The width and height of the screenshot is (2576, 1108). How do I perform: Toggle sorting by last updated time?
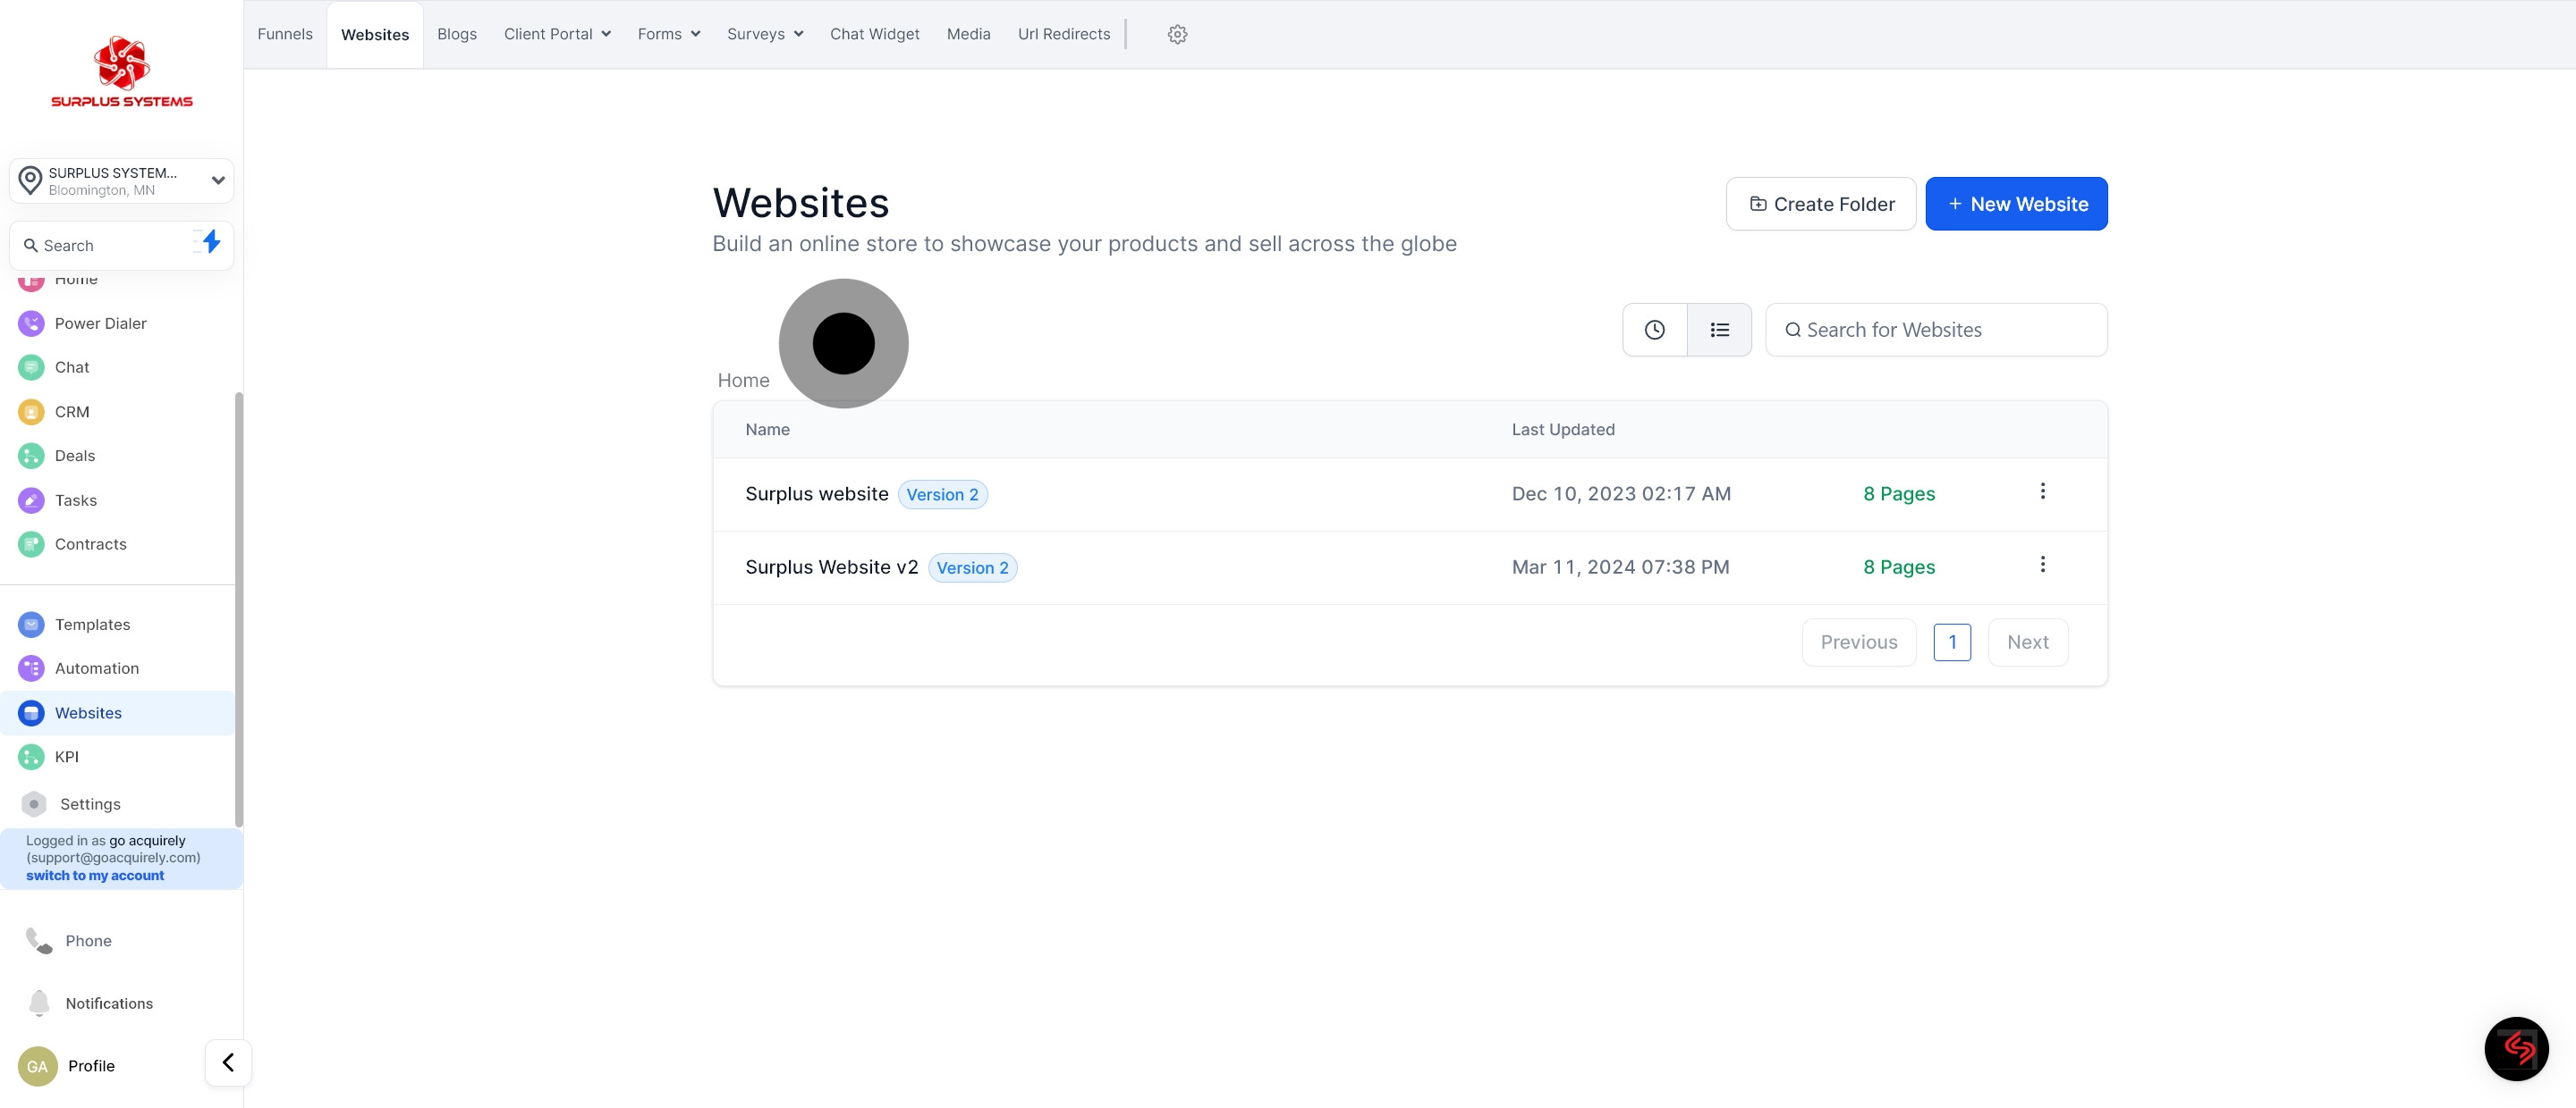(1654, 329)
